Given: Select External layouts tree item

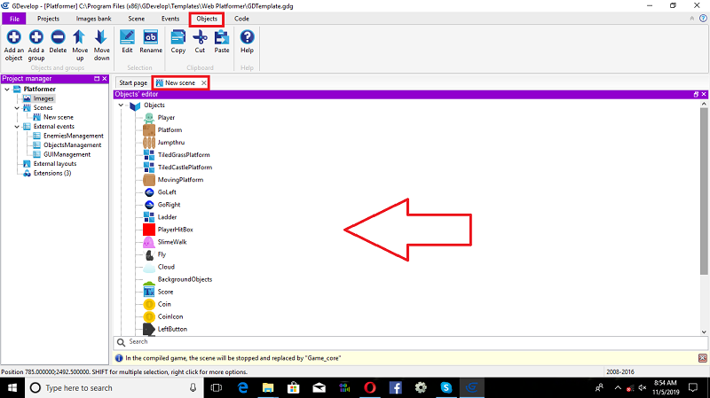Looking at the screenshot, I should pyautogui.click(x=55, y=164).
